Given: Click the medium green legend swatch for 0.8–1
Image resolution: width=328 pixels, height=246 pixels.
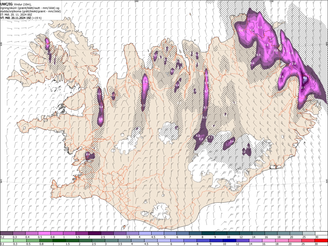Looking at the screenshot, I should (46, 241).
